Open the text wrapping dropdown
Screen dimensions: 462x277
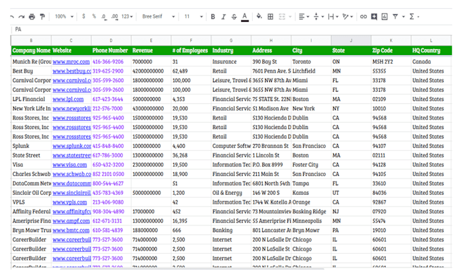(333, 17)
